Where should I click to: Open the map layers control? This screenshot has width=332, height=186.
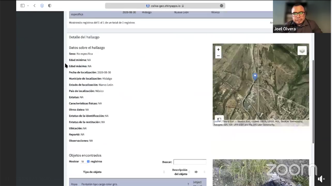click(302, 51)
